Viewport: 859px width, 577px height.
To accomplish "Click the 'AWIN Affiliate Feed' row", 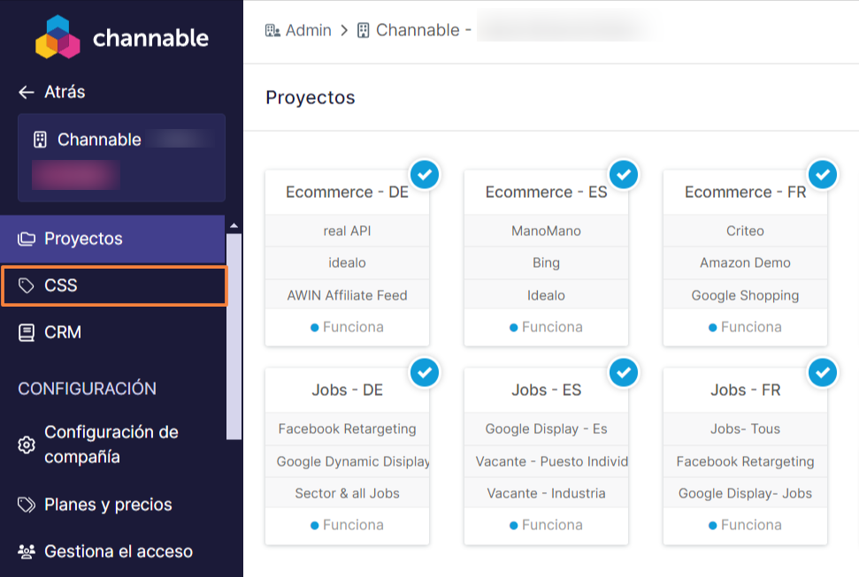I will coord(348,295).
